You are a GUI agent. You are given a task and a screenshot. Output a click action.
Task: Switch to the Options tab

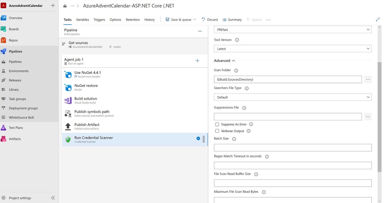(115, 19)
